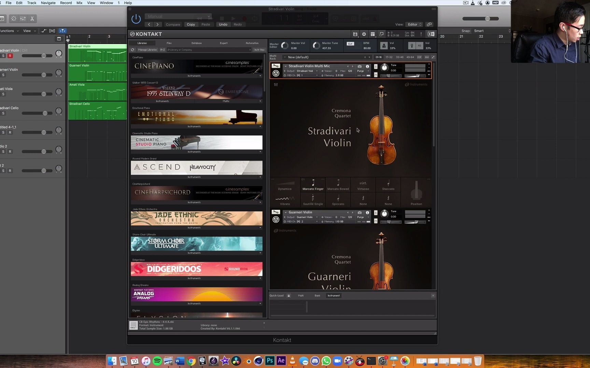Click the refresh libraries icon
The height and width of the screenshot is (368, 590).
pyautogui.click(x=133, y=50)
